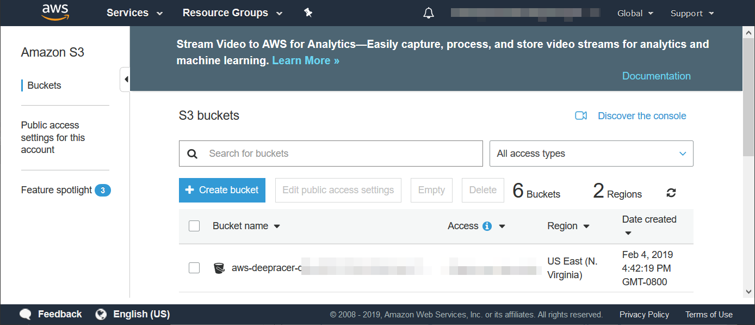Image resolution: width=755 pixels, height=325 pixels.
Task: Click the globe language icon in footer
Action: coord(101,314)
